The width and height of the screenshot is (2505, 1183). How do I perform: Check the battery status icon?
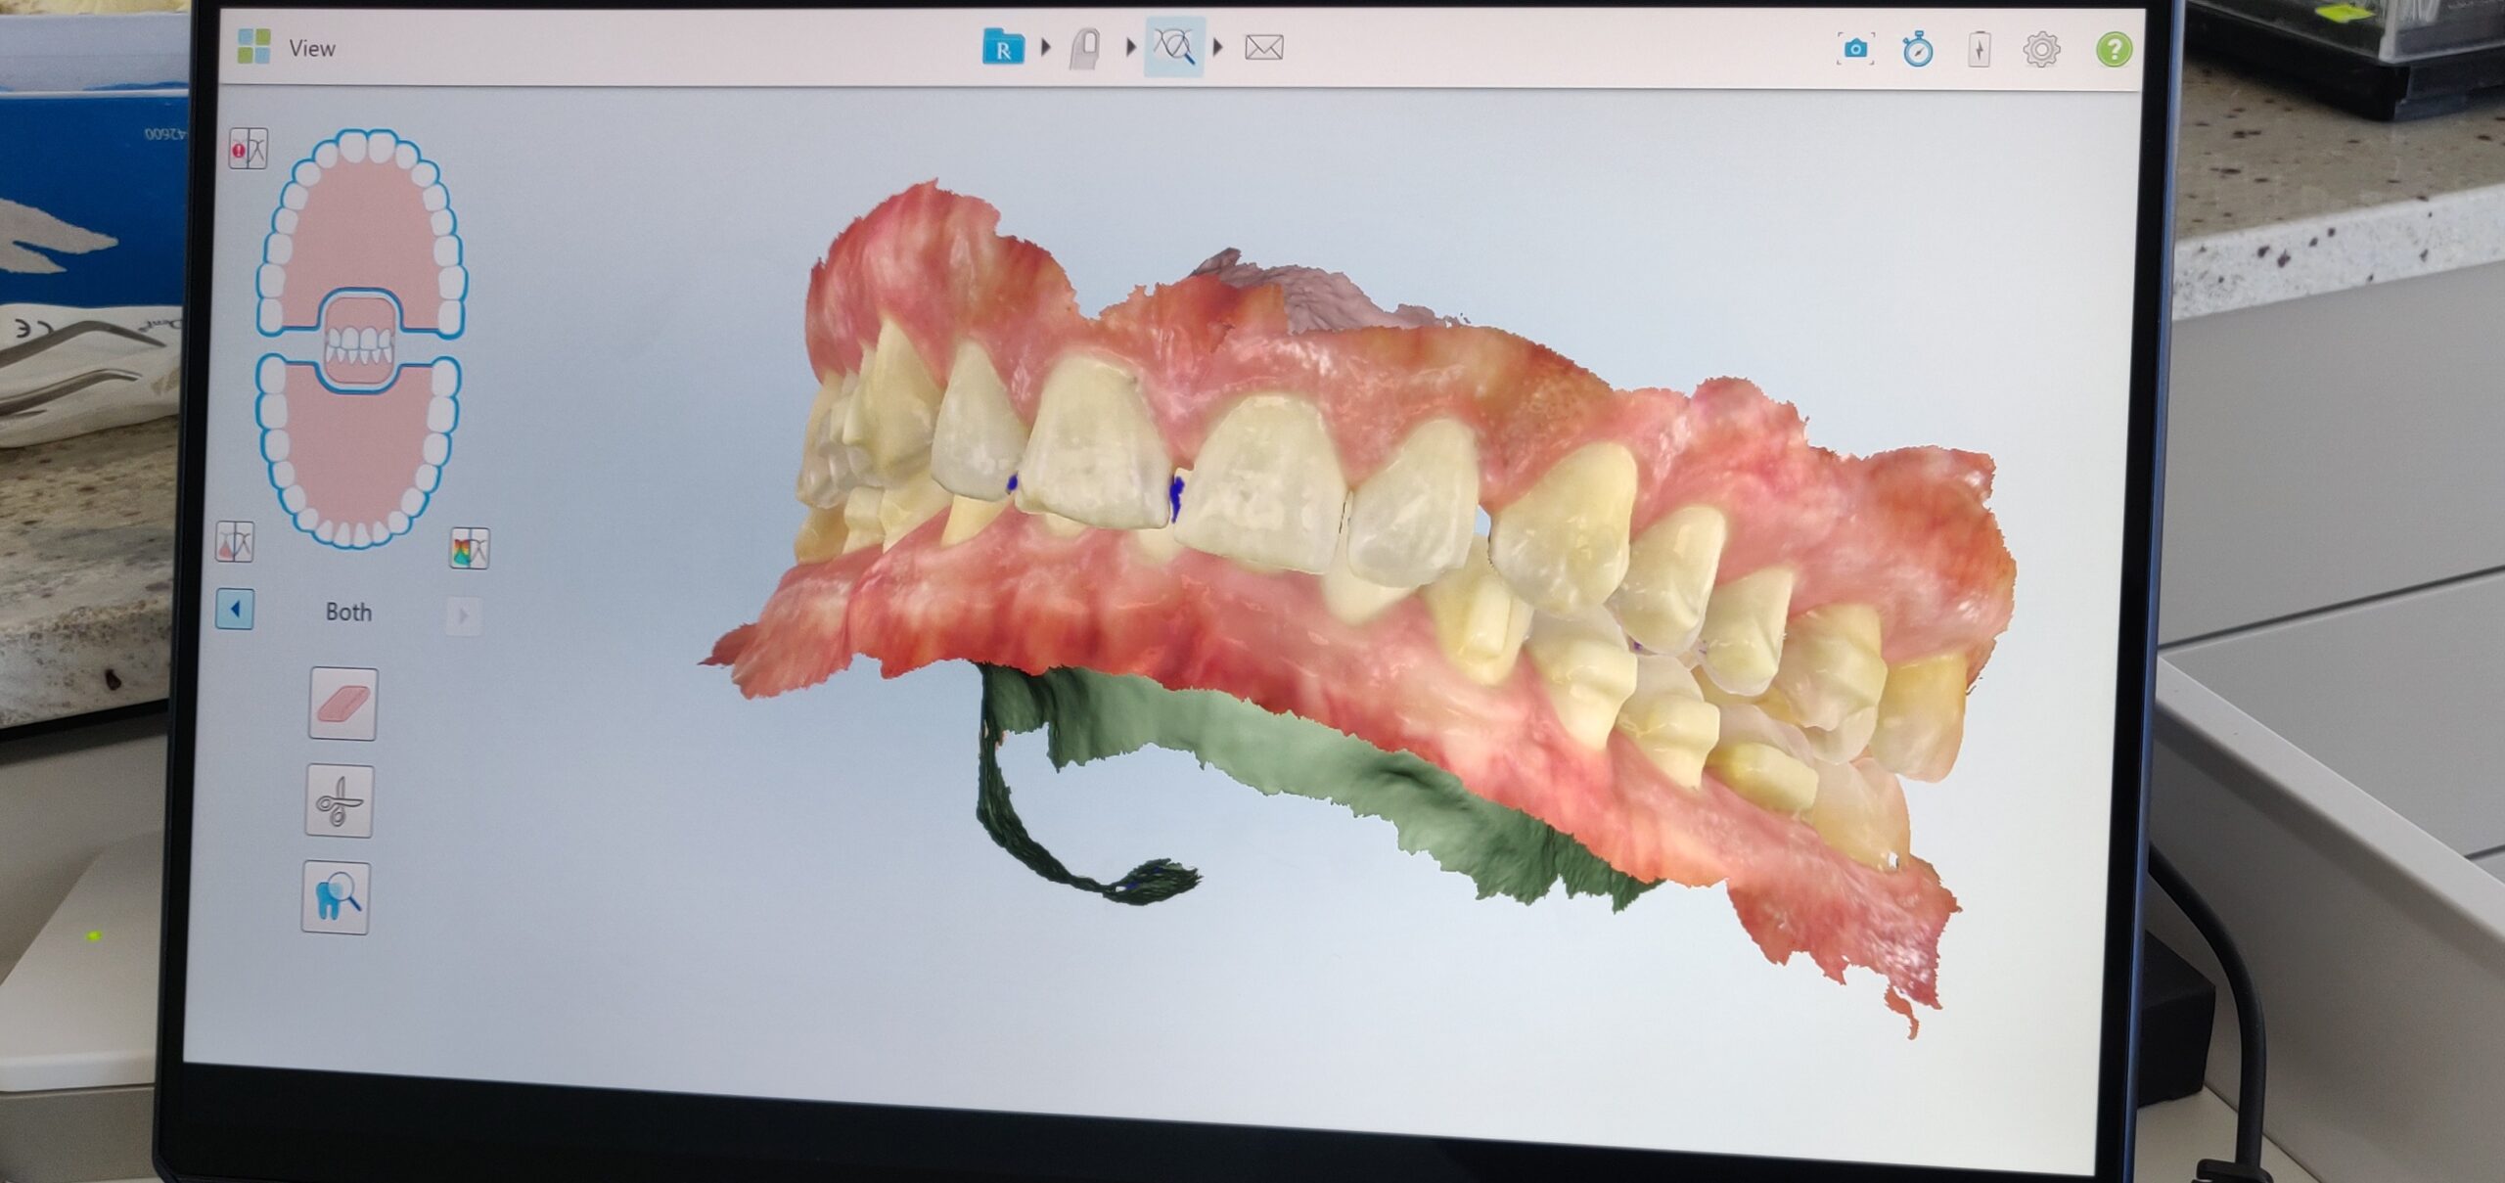(x=1980, y=49)
